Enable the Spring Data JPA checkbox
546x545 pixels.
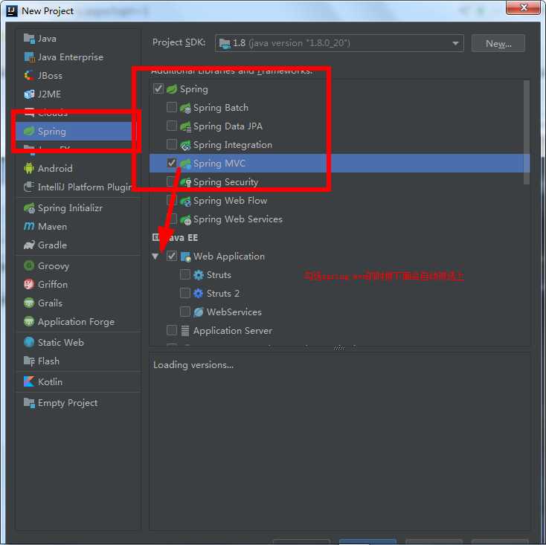[x=172, y=126]
